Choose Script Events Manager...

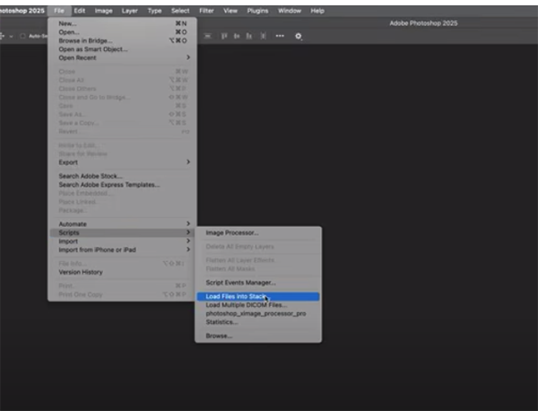coord(258,283)
